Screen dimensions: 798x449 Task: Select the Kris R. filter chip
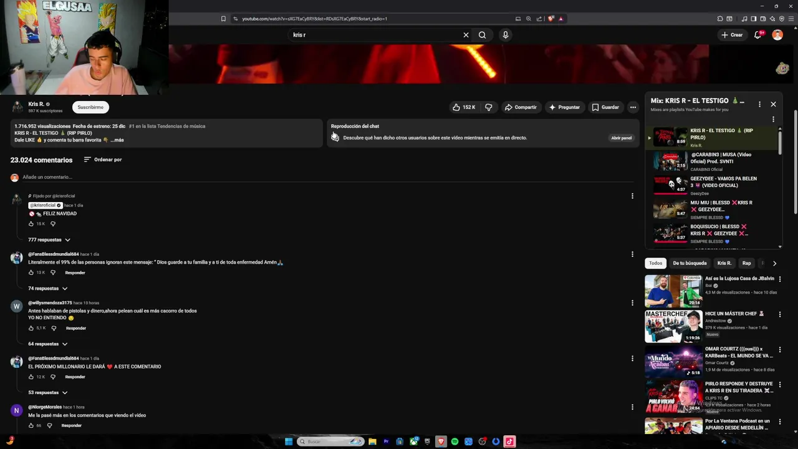coord(724,263)
